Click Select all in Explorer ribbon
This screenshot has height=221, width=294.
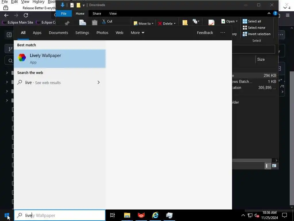click(252, 21)
